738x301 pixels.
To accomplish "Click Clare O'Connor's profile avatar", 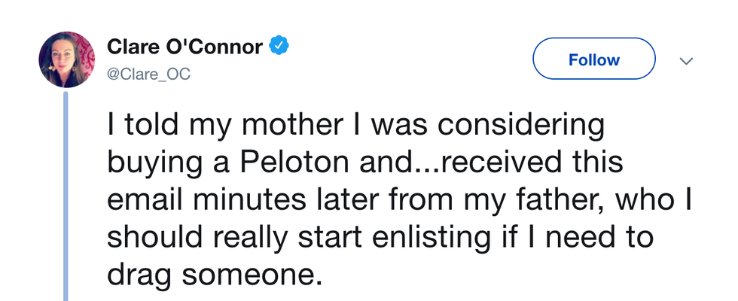I will pos(66,59).
